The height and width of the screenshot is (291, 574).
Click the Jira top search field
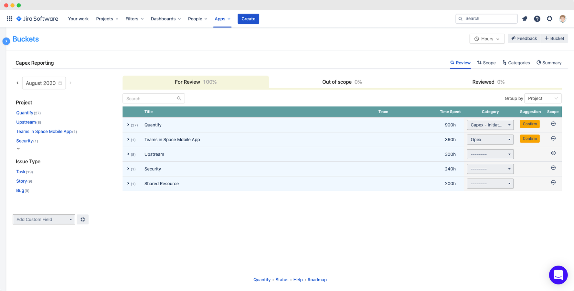click(486, 19)
